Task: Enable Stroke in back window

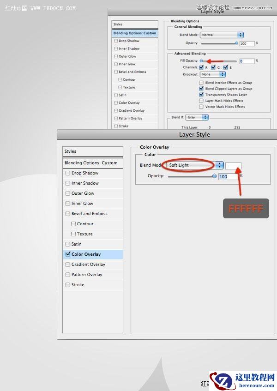Action: 116,126
